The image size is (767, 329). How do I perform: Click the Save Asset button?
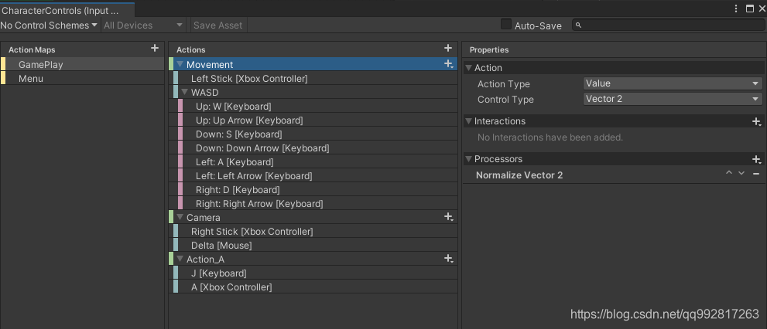[217, 25]
